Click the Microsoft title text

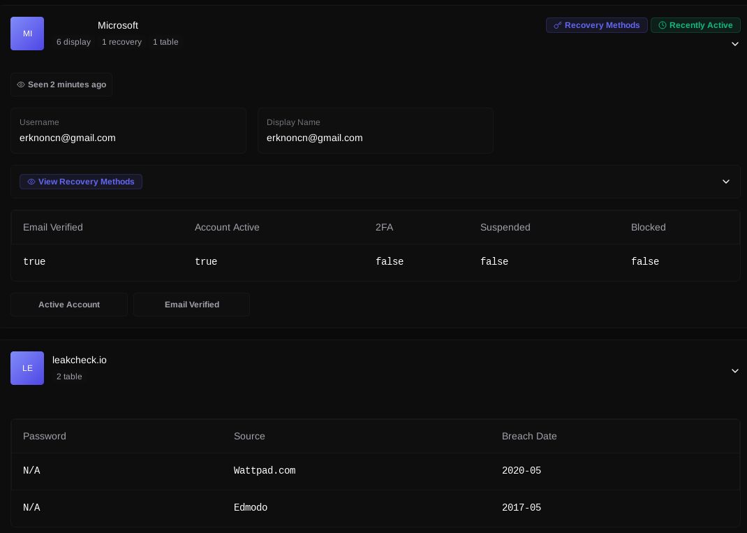[118, 25]
